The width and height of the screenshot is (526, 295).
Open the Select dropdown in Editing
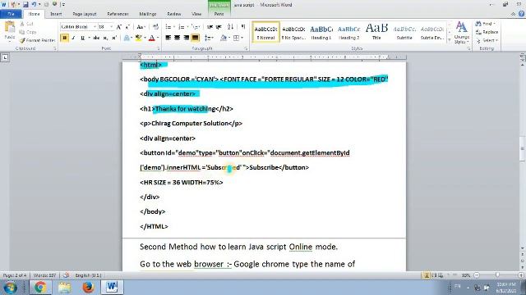pyautogui.click(x=487, y=40)
